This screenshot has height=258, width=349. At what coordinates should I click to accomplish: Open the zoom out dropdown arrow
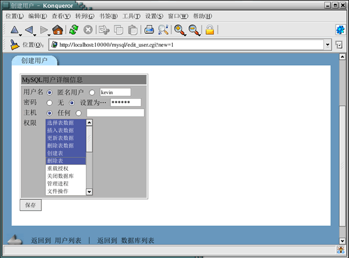(x=200, y=35)
